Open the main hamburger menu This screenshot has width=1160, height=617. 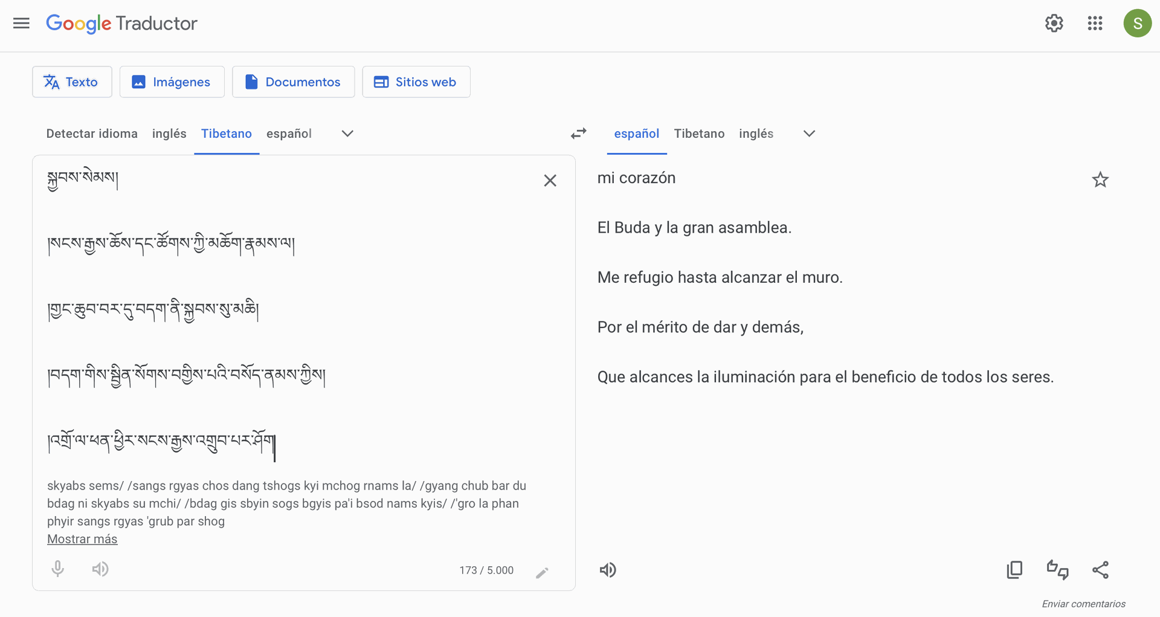(x=21, y=24)
